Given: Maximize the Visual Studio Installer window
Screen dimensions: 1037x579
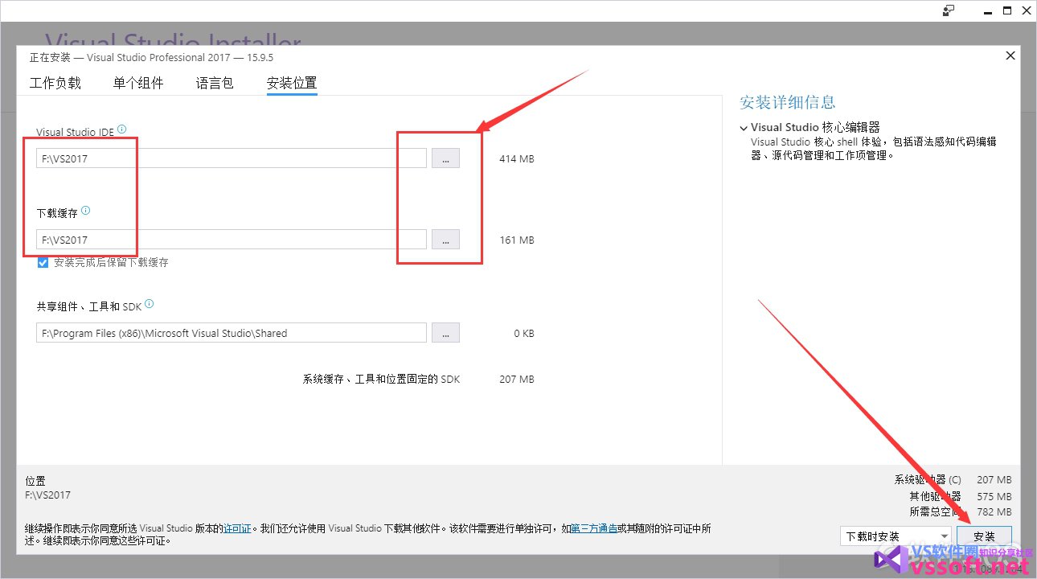Looking at the screenshot, I should pyautogui.click(x=1007, y=10).
